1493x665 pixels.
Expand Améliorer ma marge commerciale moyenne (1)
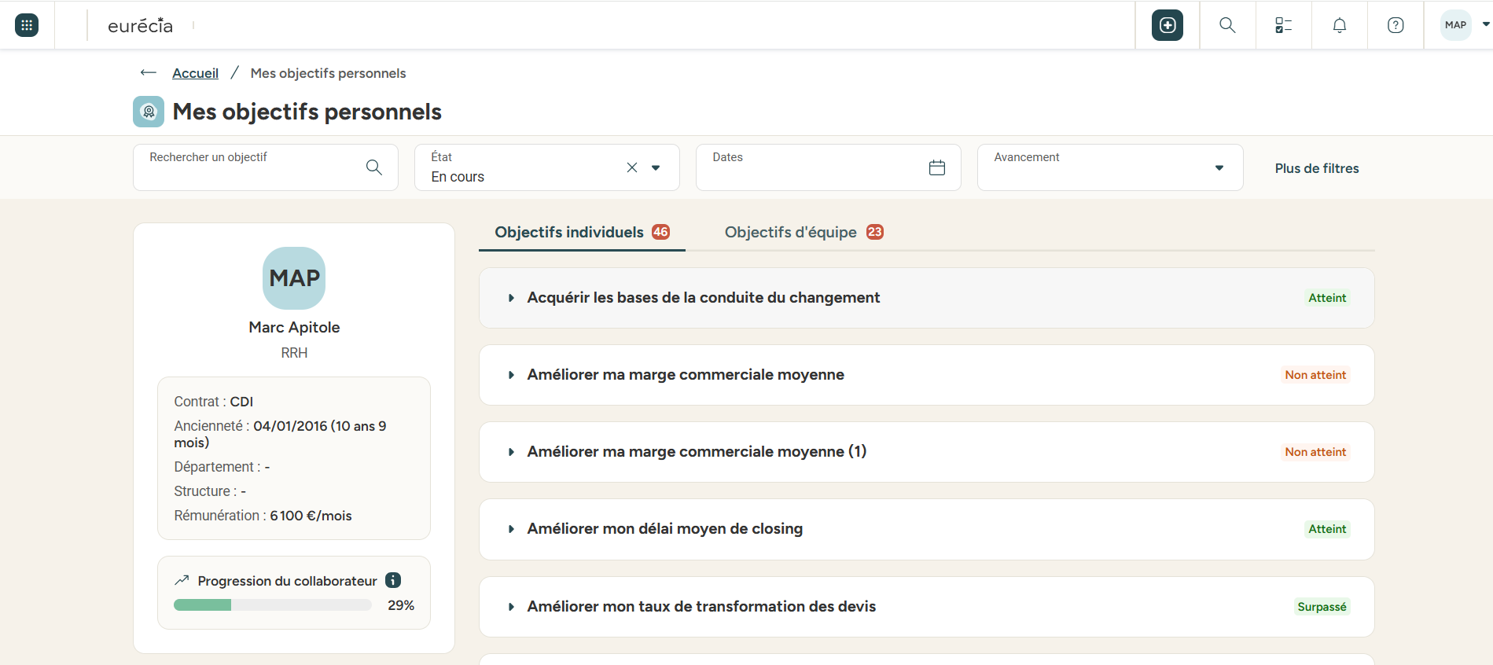tap(511, 452)
